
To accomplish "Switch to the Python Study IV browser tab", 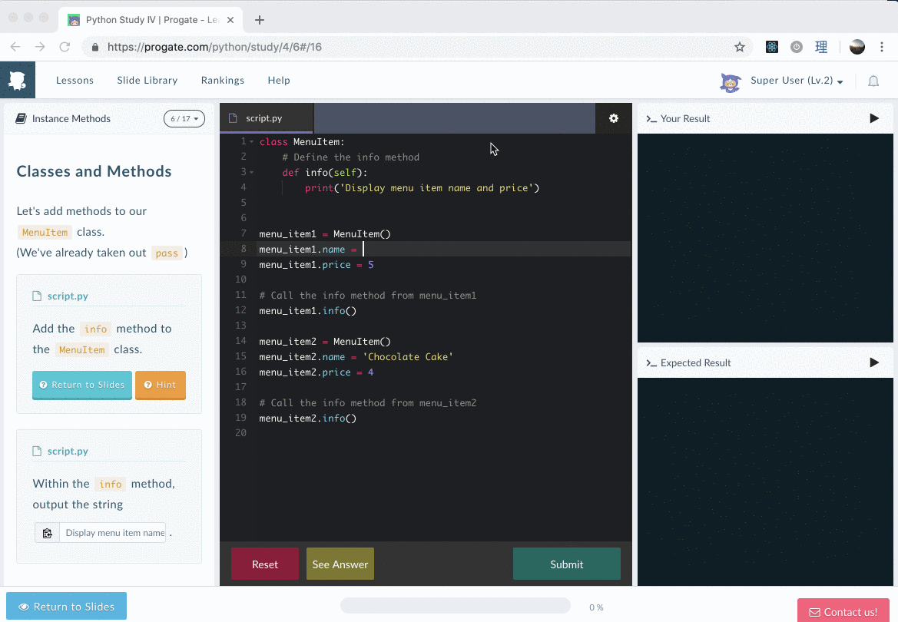I will tap(151, 20).
